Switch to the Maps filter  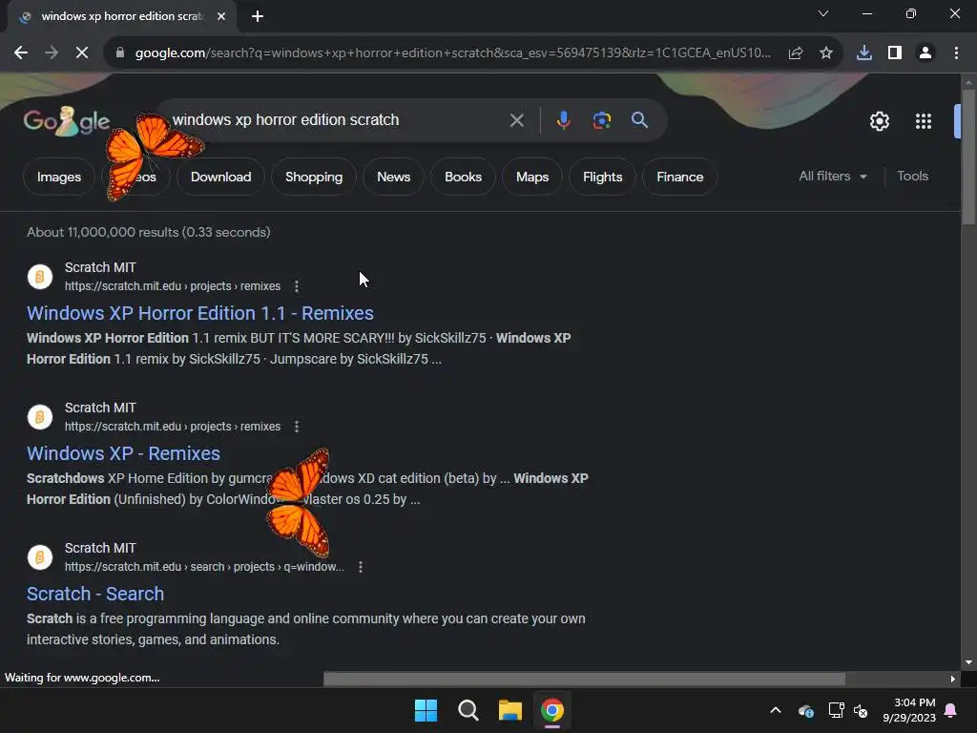[x=532, y=177]
